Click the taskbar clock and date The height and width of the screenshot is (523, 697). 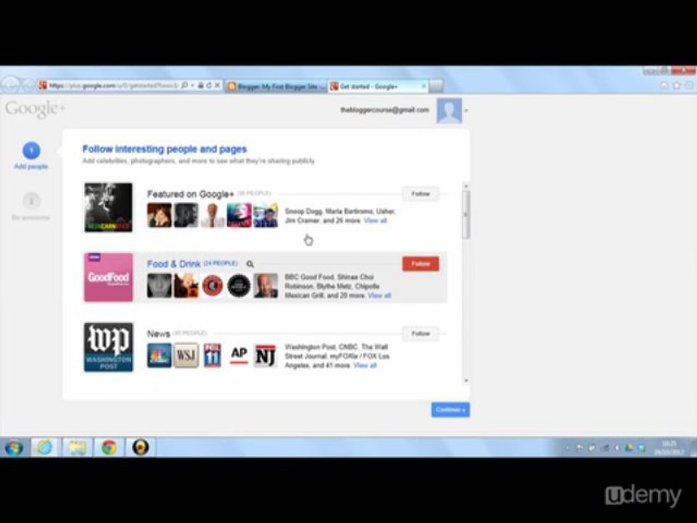pos(669,448)
